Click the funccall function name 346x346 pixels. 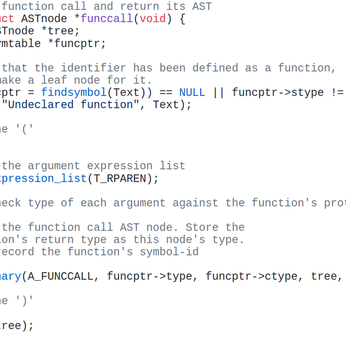[x=107, y=18]
